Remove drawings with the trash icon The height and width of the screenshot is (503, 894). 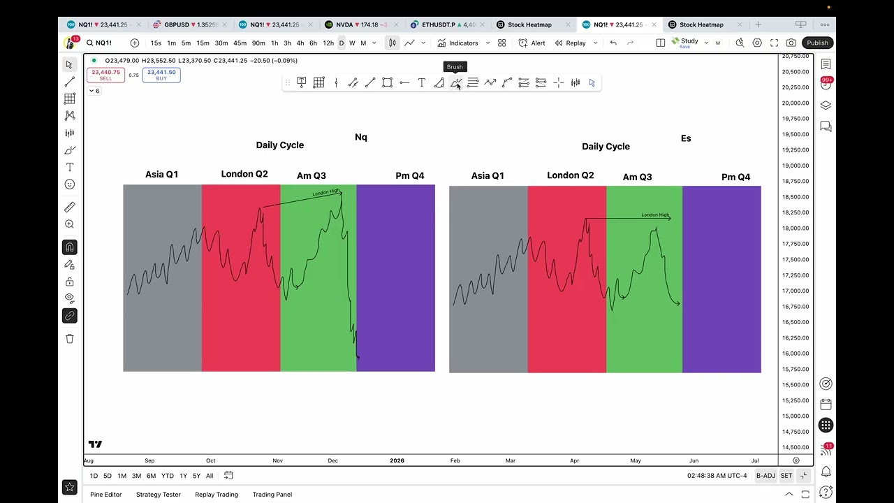pyautogui.click(x=69, y=339)
